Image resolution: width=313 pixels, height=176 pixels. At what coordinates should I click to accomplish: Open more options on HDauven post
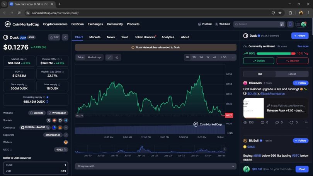point(306,122)
